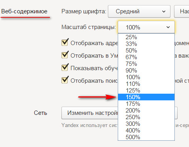This screenshot has height=147, width=189.
Task: Uncheck the Отображать адреса checkbox
Action: [x=65, y=43]
